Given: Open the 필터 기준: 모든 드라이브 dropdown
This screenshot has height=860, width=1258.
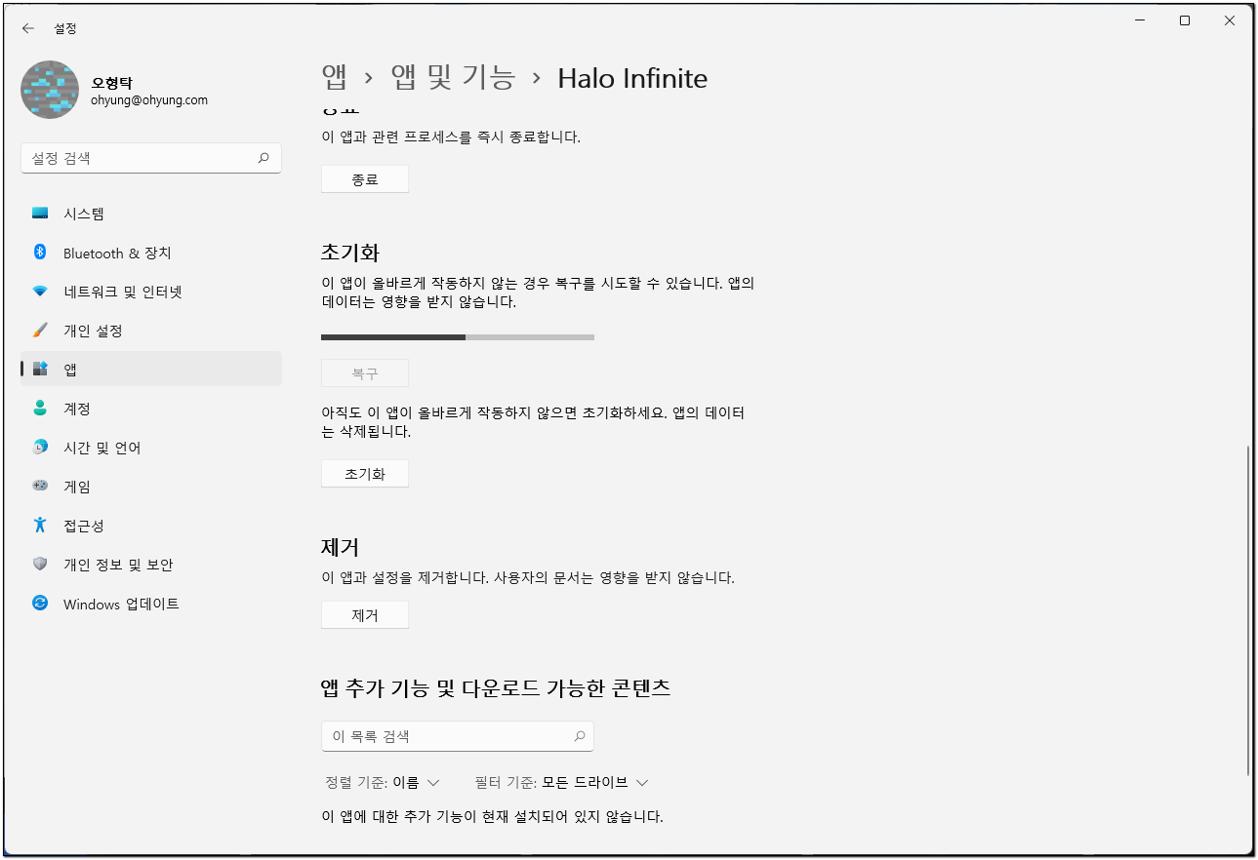Looking at the screenshot, I should point(562,782).
